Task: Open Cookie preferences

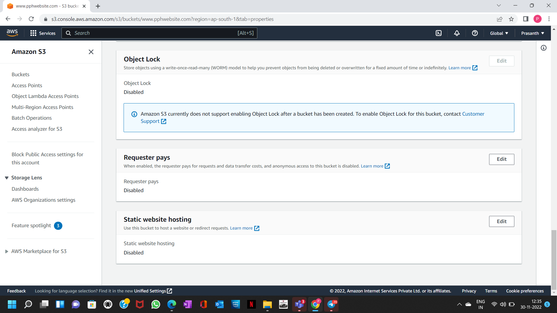Action: (525, 291)
